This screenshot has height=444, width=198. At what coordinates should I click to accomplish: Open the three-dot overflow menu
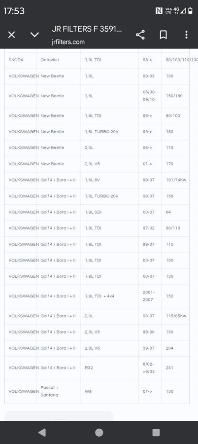(186, 35)
